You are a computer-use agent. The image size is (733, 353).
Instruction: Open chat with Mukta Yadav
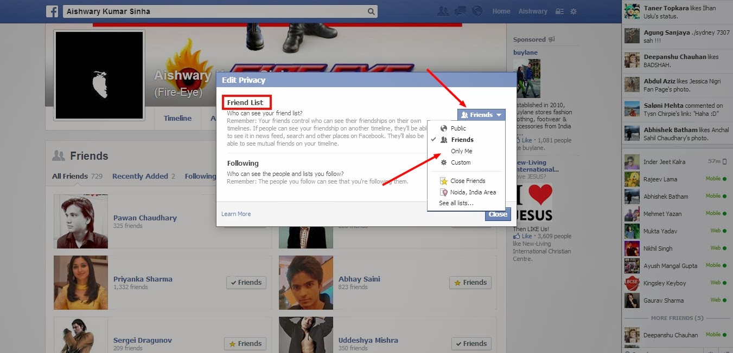coord(676,231)
